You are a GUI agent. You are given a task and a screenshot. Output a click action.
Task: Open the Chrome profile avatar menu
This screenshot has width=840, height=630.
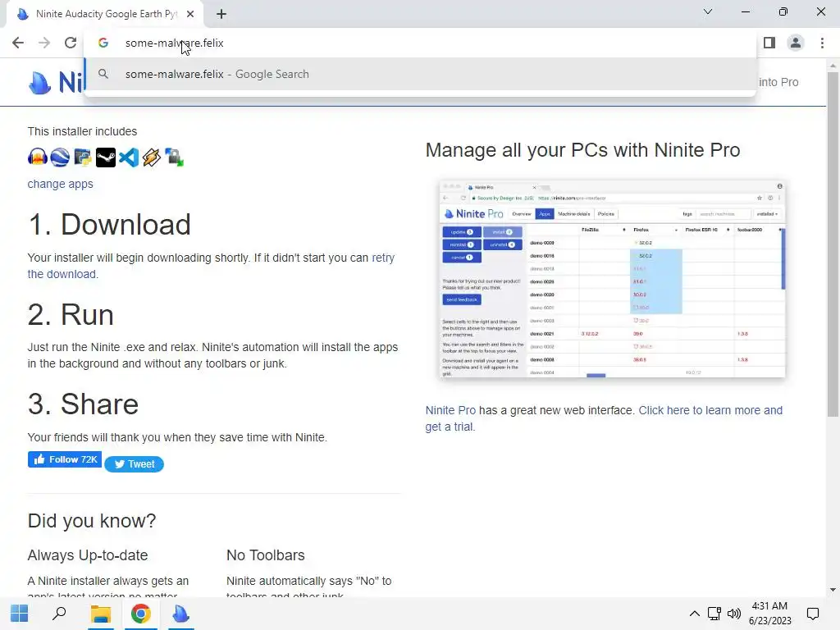796,43
